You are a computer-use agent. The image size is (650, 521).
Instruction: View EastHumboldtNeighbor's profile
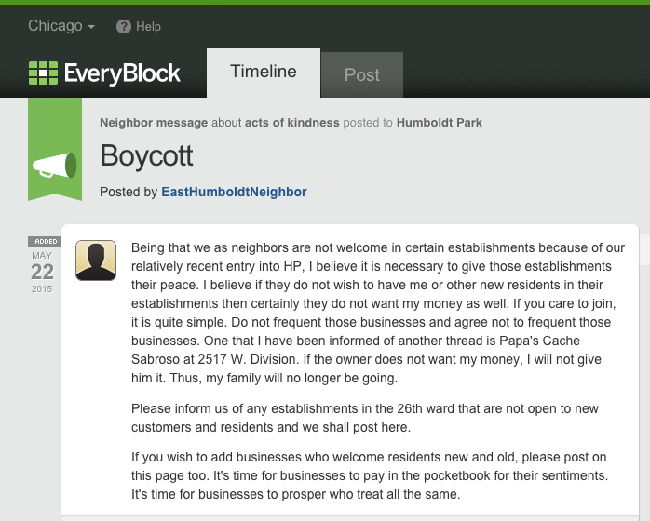coord(234,192)
